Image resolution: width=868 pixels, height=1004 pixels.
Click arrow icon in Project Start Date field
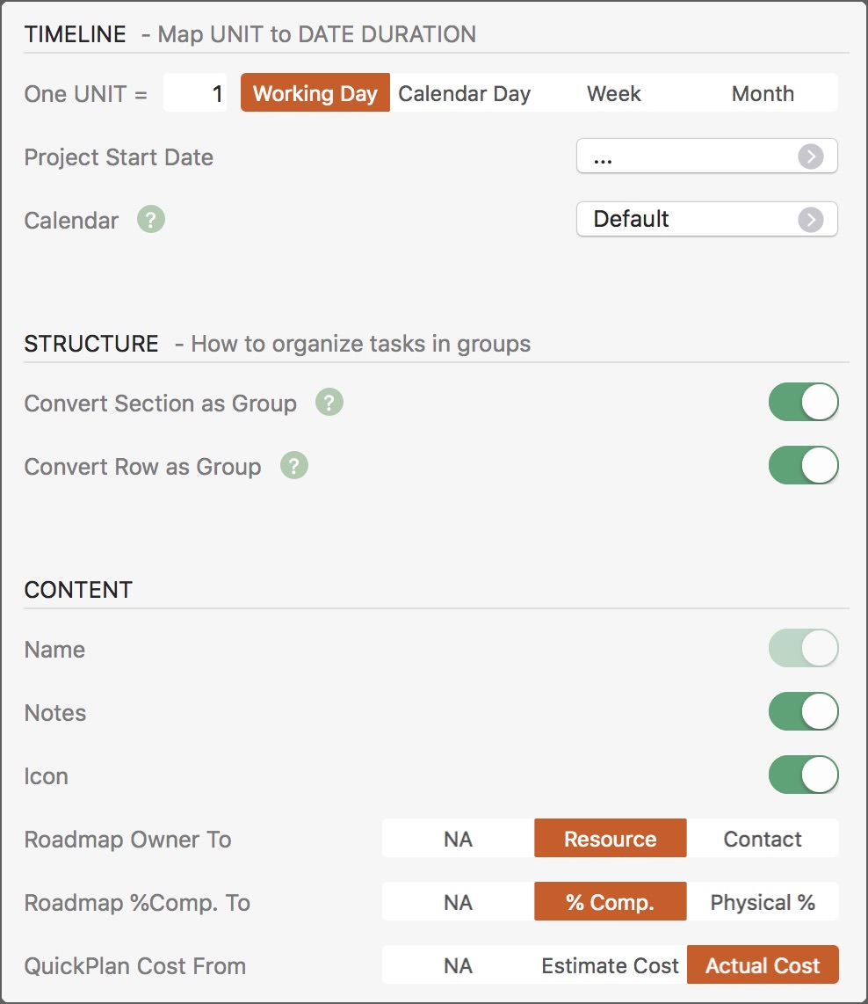click(810, 157)
